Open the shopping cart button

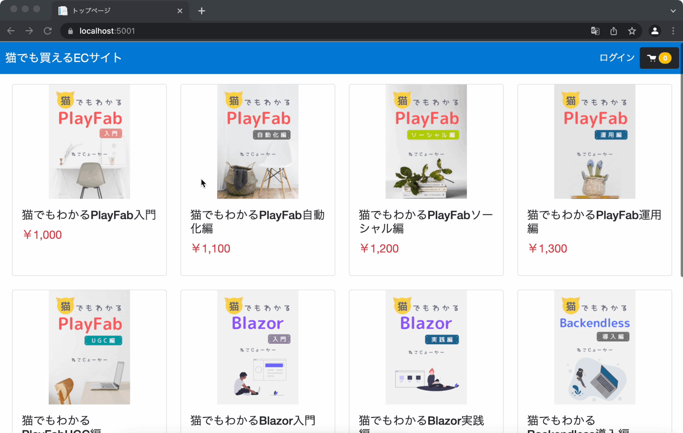click(659, 58)
